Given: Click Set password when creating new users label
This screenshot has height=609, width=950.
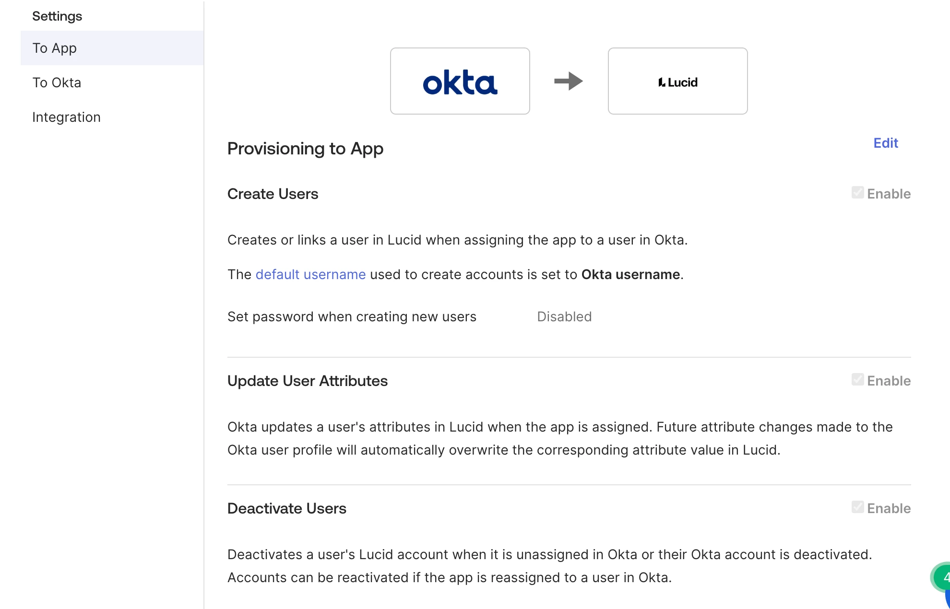Looking at the screenshot, I should click(x=352, y=316).
